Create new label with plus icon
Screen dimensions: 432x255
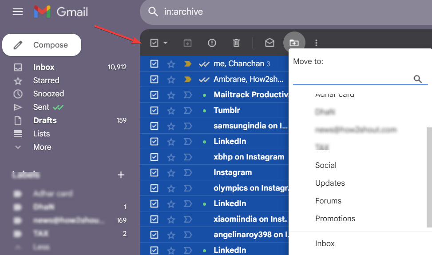[121, 175]
